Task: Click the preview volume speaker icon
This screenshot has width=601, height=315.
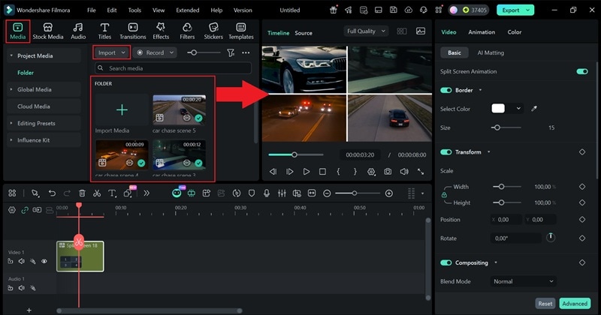Action: coord(404,172)
